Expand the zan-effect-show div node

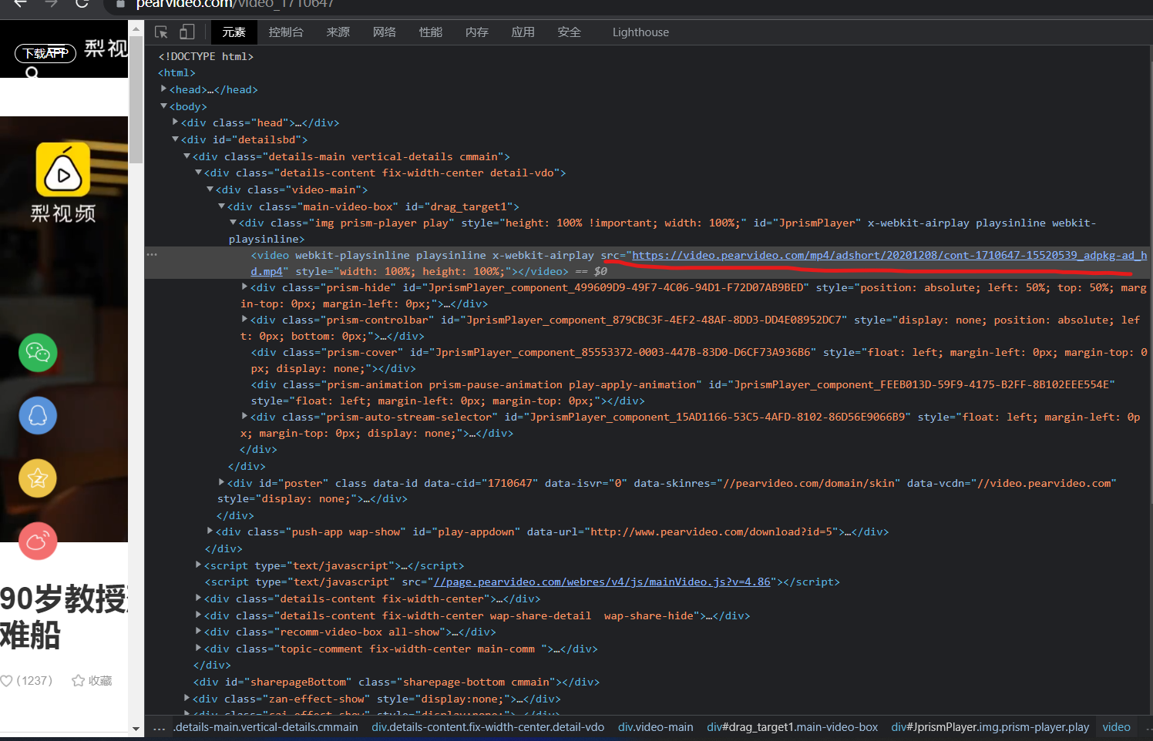point(187,699)
